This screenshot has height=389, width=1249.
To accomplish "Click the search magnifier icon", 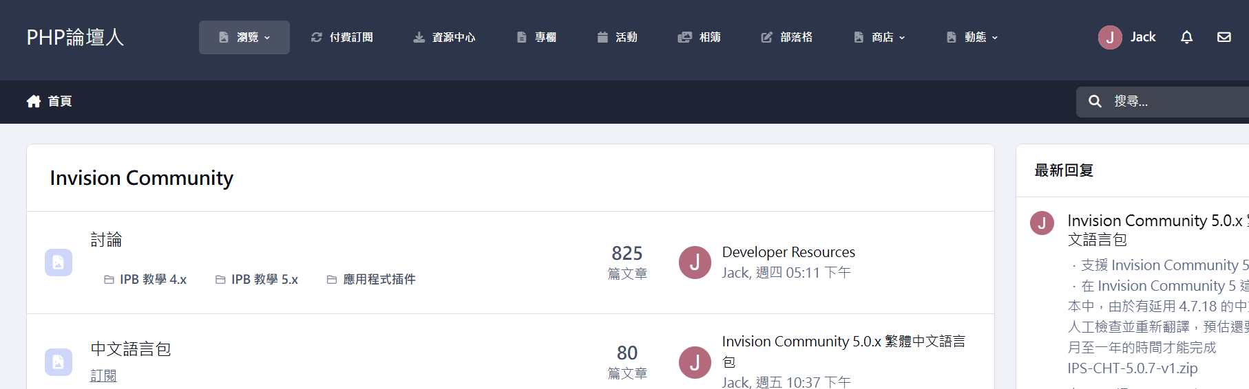I will [1095, 102].
